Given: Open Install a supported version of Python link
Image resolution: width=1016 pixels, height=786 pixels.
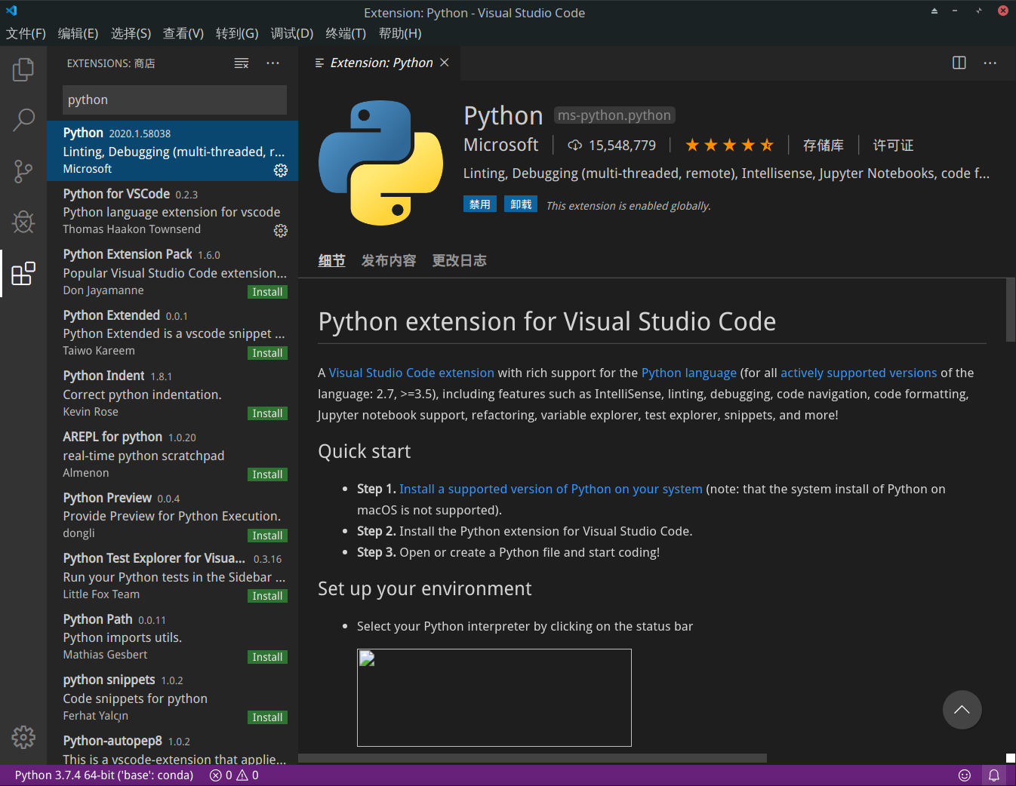Looking at the screenshot, I should [x=551, y=489].
